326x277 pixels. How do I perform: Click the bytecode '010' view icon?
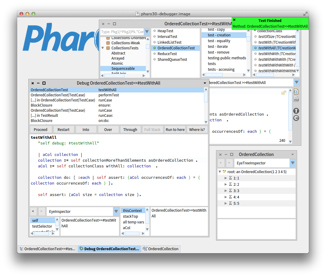pyautogui.click(x=296, y=99)
